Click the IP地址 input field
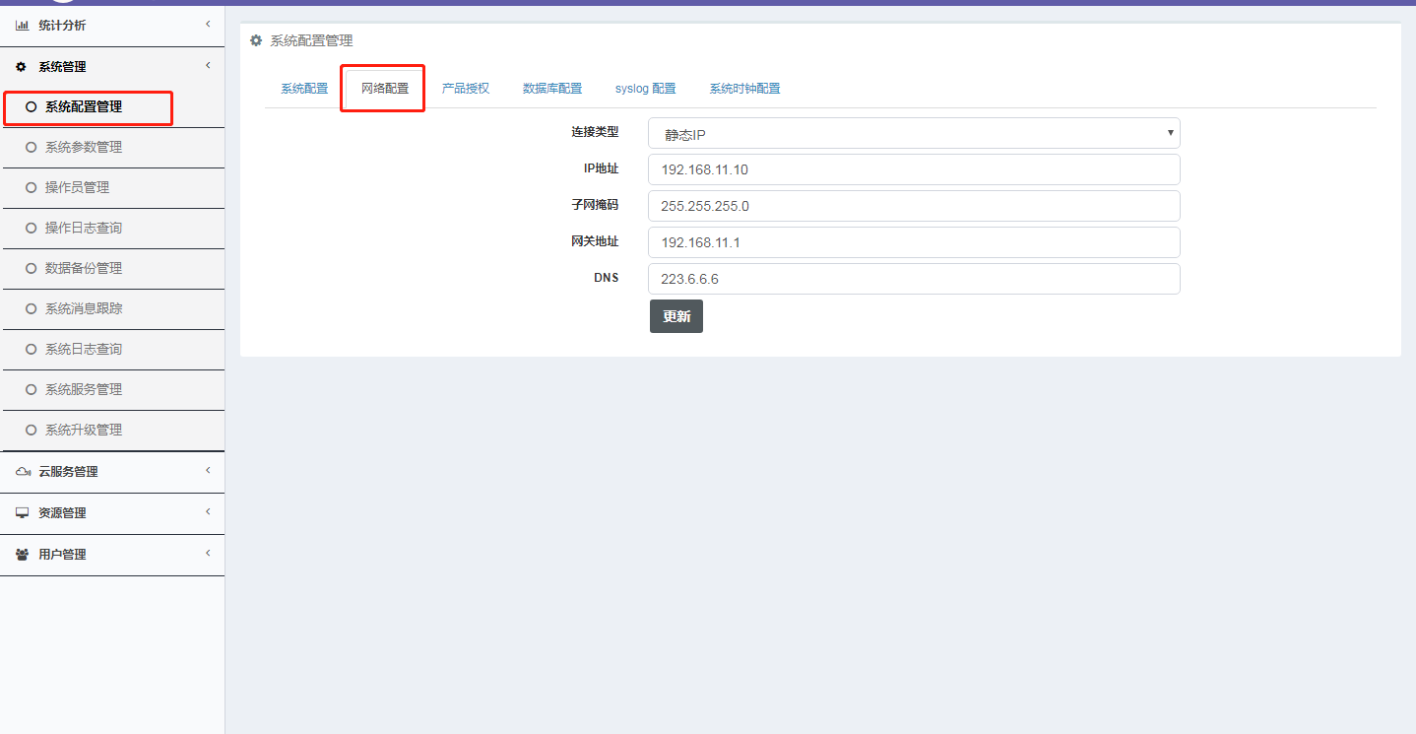Image resolution: width=1416 pixels, height=734 pixels. click(913, 169)
